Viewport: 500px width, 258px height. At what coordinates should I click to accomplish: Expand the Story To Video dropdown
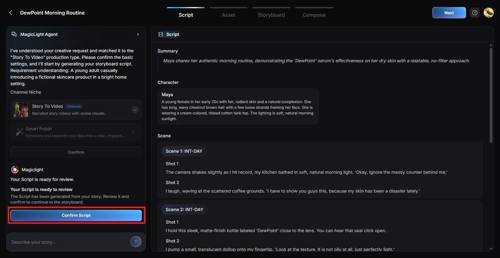click(135, 110)
